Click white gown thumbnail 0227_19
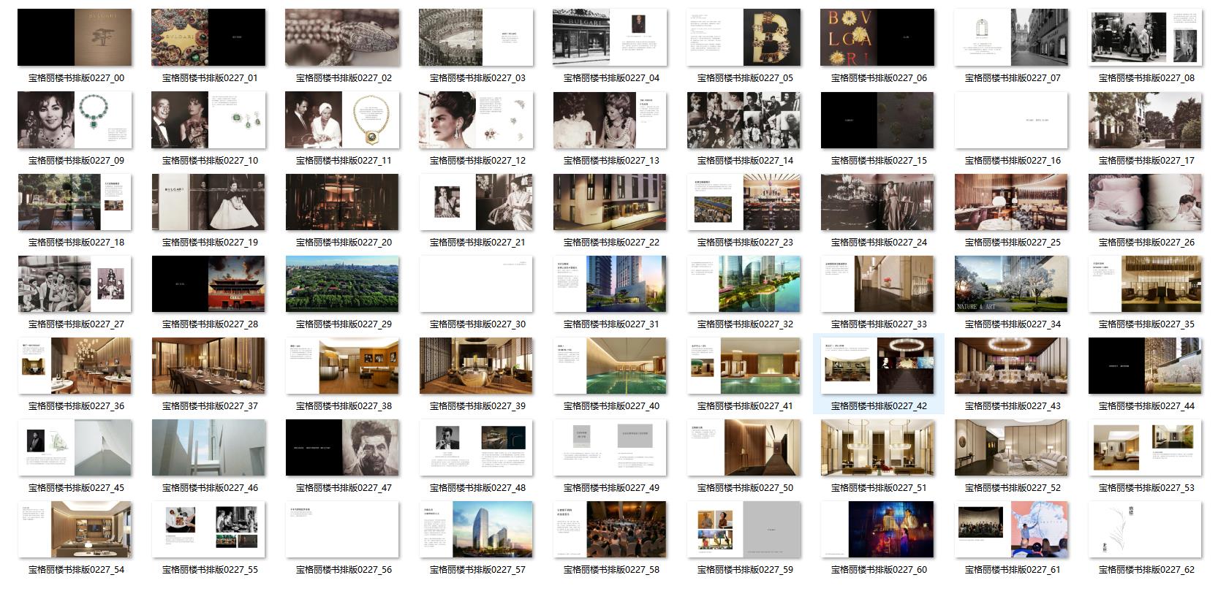The height and width of the screenshot is (602, 1218). pyautogui.click(x=208, y=202)
